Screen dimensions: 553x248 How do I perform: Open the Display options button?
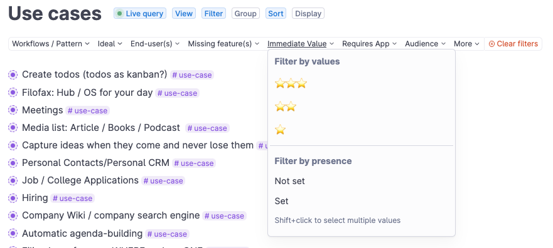click(x=308, y=14)
